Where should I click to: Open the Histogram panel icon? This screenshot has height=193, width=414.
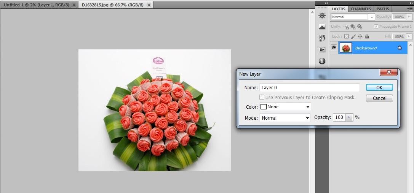point(322,27)
